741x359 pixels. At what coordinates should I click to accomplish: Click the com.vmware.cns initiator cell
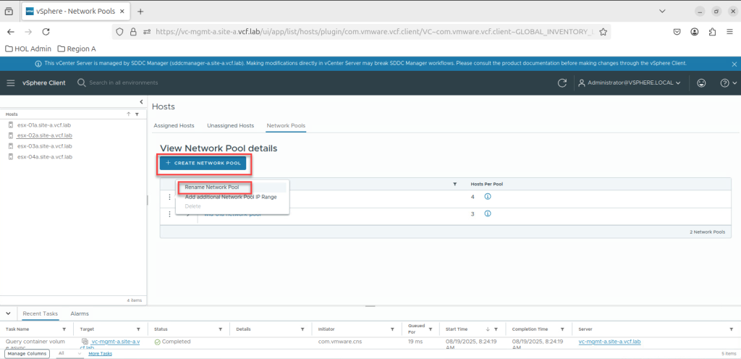pyautogui.click(x=340, y=342)
